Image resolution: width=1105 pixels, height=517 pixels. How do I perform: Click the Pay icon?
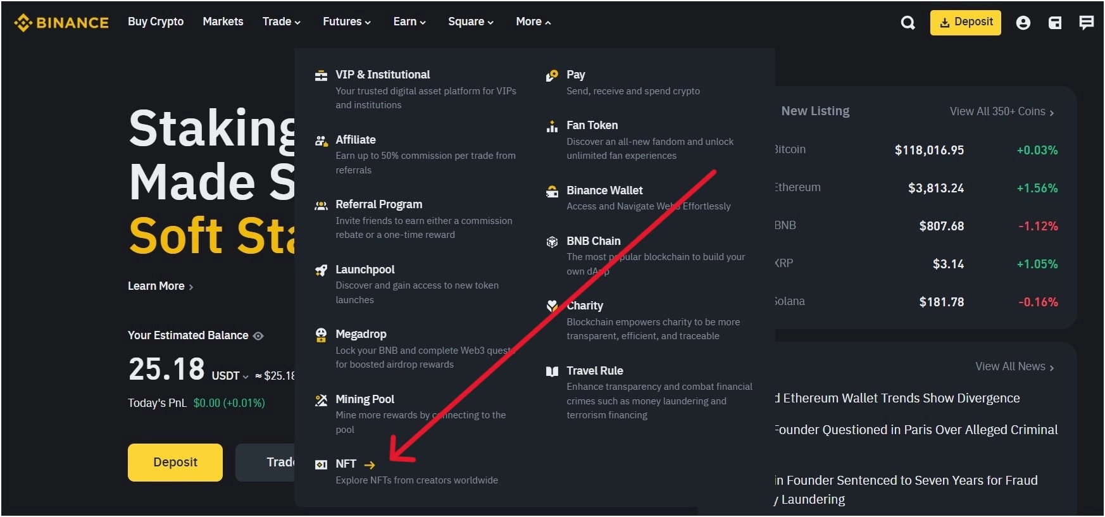pos(552,75)
